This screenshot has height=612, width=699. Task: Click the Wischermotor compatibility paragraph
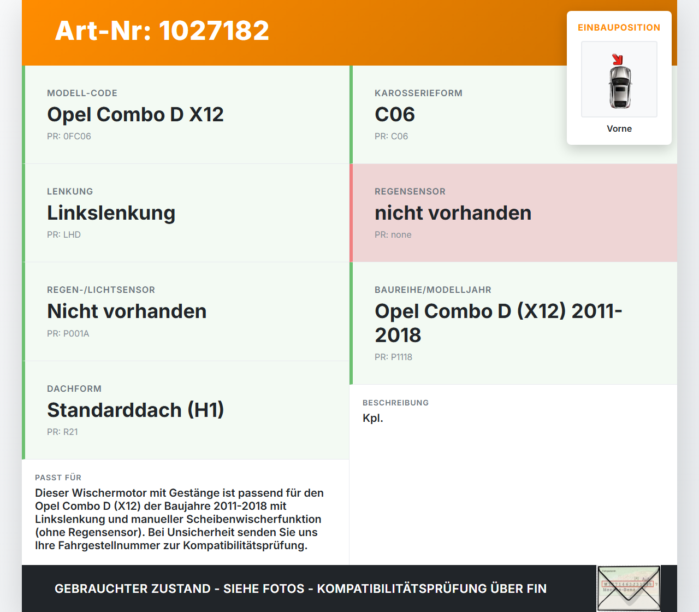180,519
